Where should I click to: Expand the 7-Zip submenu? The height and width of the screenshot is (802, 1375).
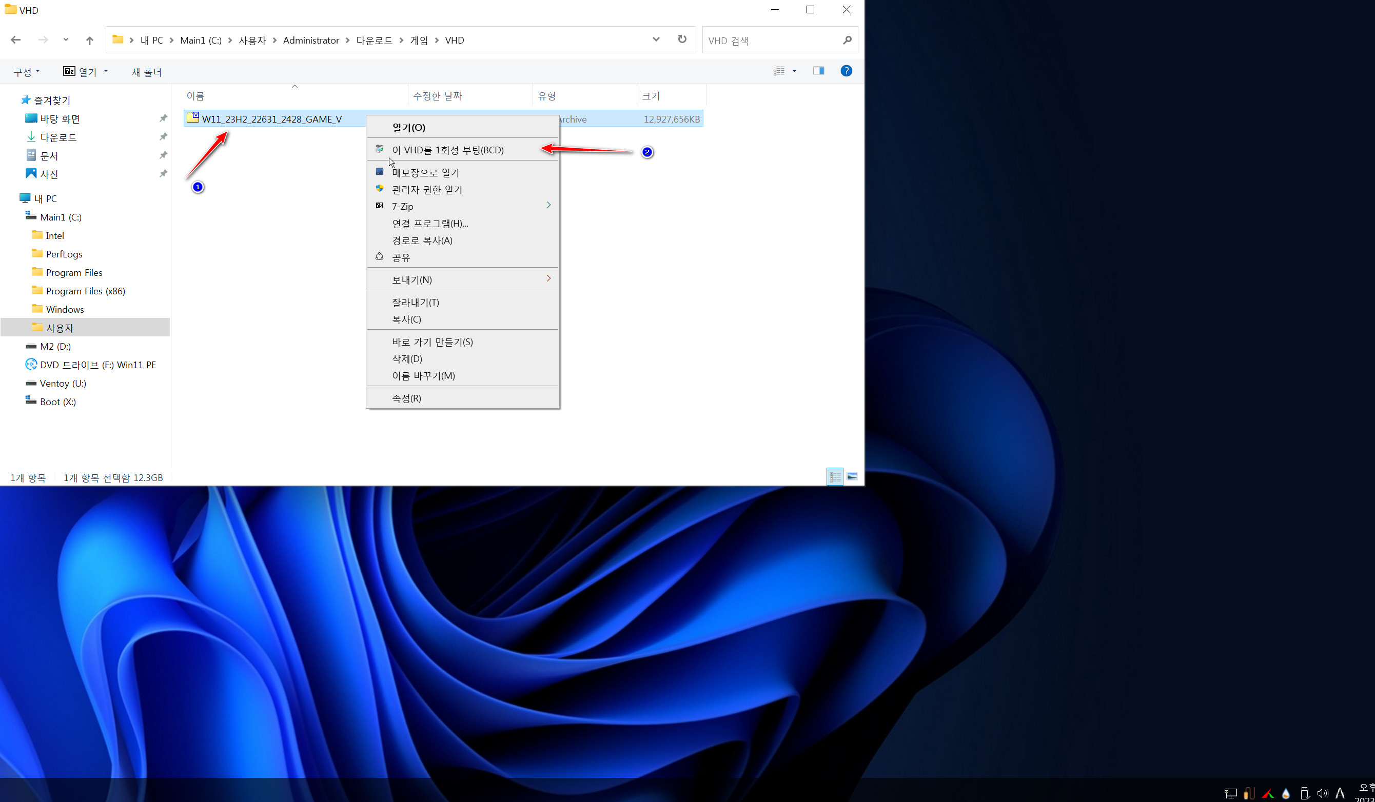pos(463,206)
